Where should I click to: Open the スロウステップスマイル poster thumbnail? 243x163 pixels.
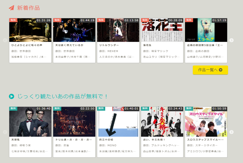[x=206, y=122]
